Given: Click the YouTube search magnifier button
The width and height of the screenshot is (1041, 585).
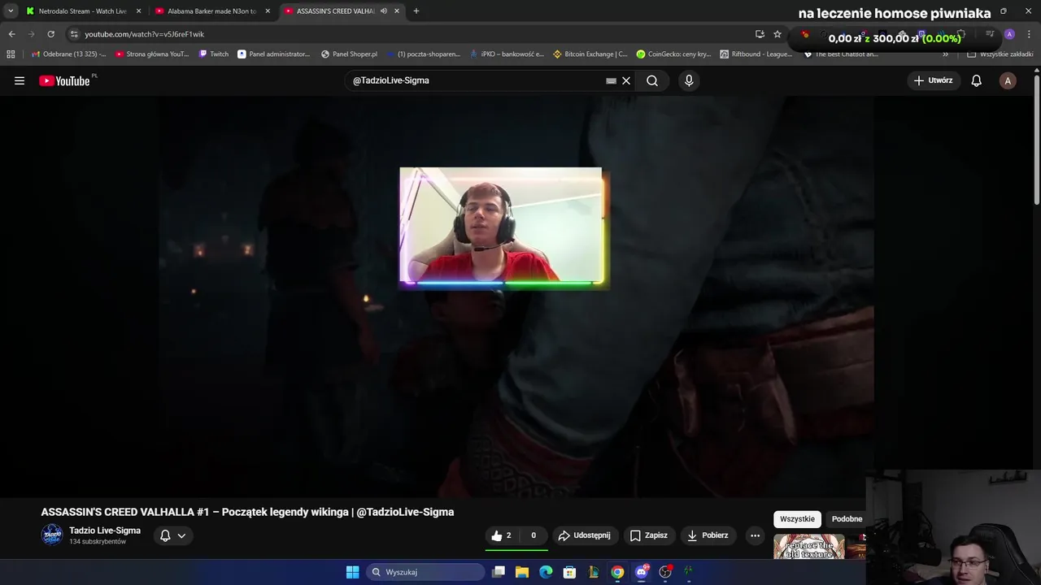Looking at the screenshot, I should [x=652, y=80].
